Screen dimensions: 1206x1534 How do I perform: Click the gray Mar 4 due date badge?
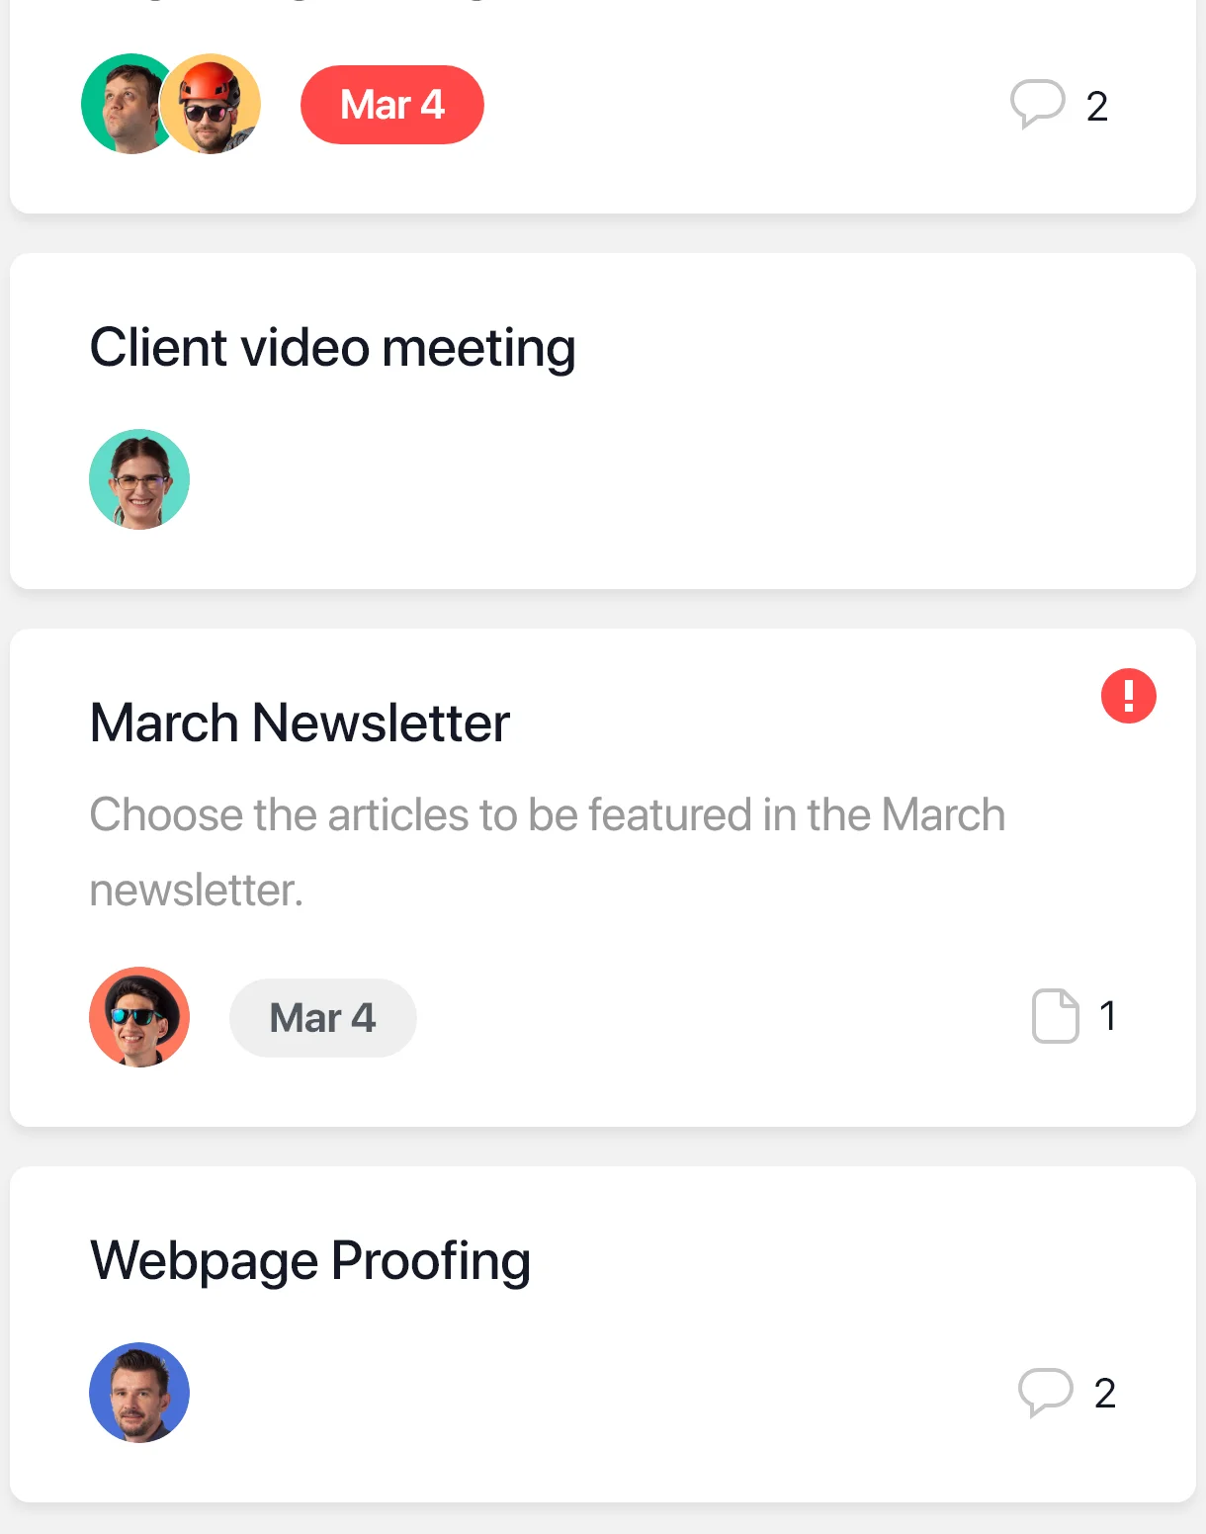click(x=323, y=1018)
